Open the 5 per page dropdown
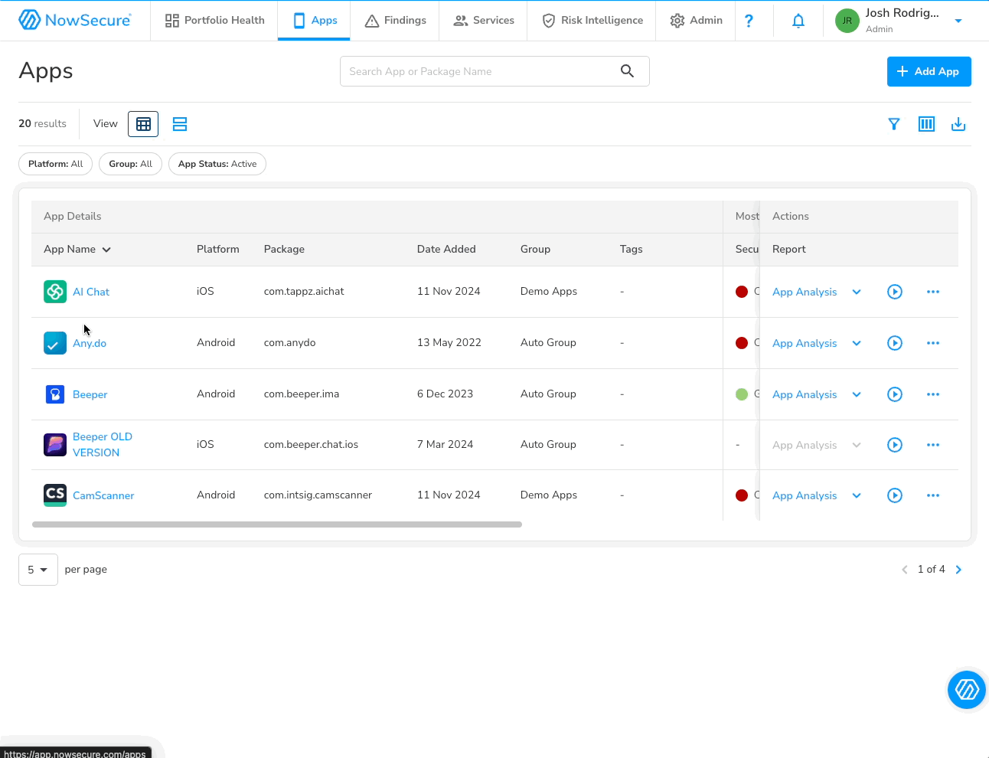 click(x=38, y=570)
